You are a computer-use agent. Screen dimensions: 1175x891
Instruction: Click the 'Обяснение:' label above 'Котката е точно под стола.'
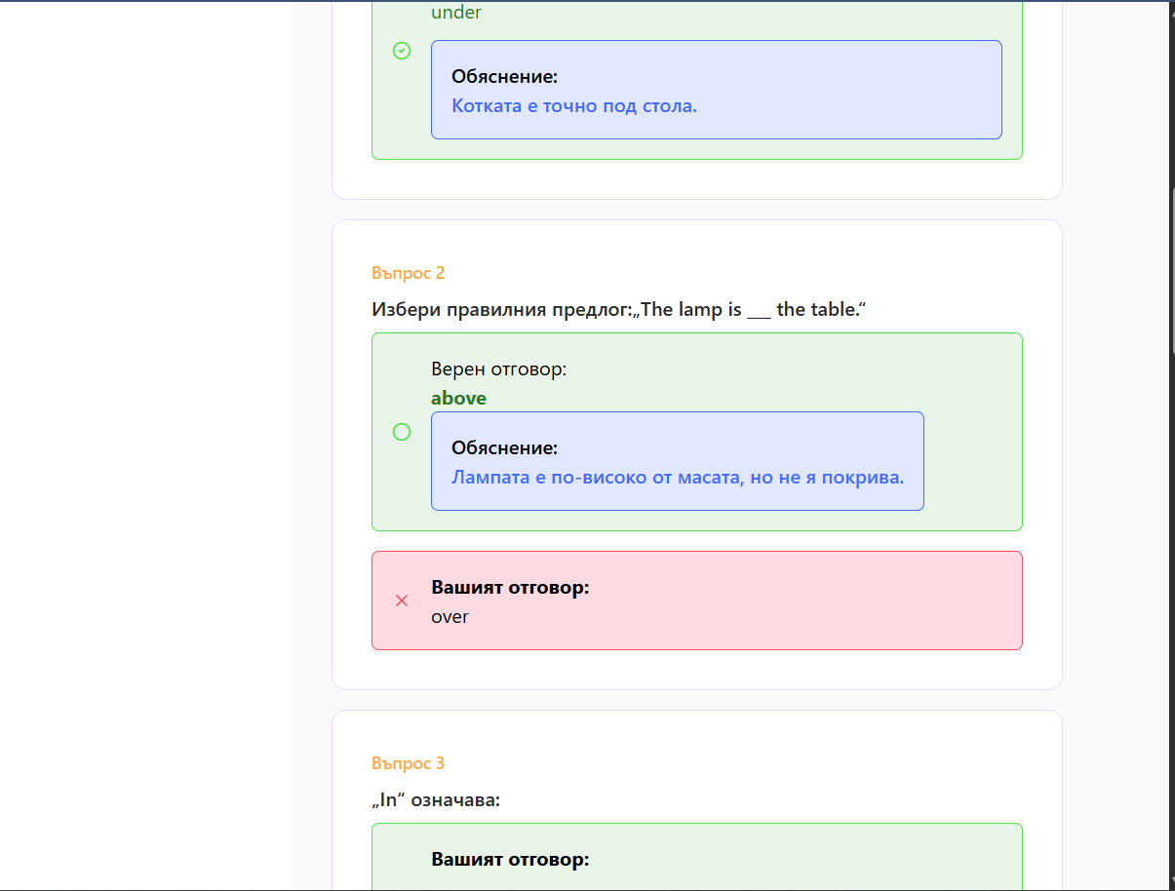pos(504,77)
